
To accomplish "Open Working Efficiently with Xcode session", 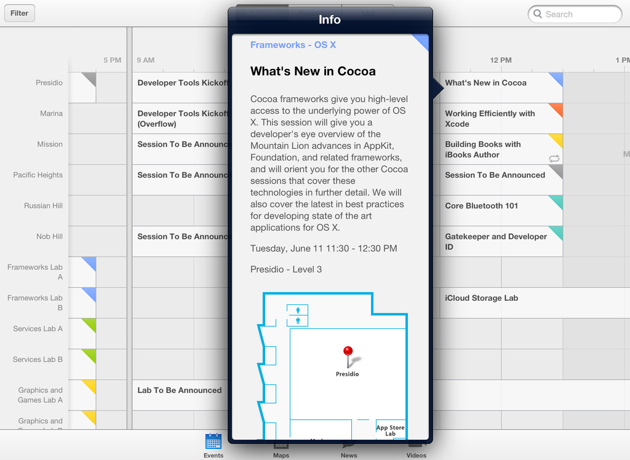I will pos(501,119).
